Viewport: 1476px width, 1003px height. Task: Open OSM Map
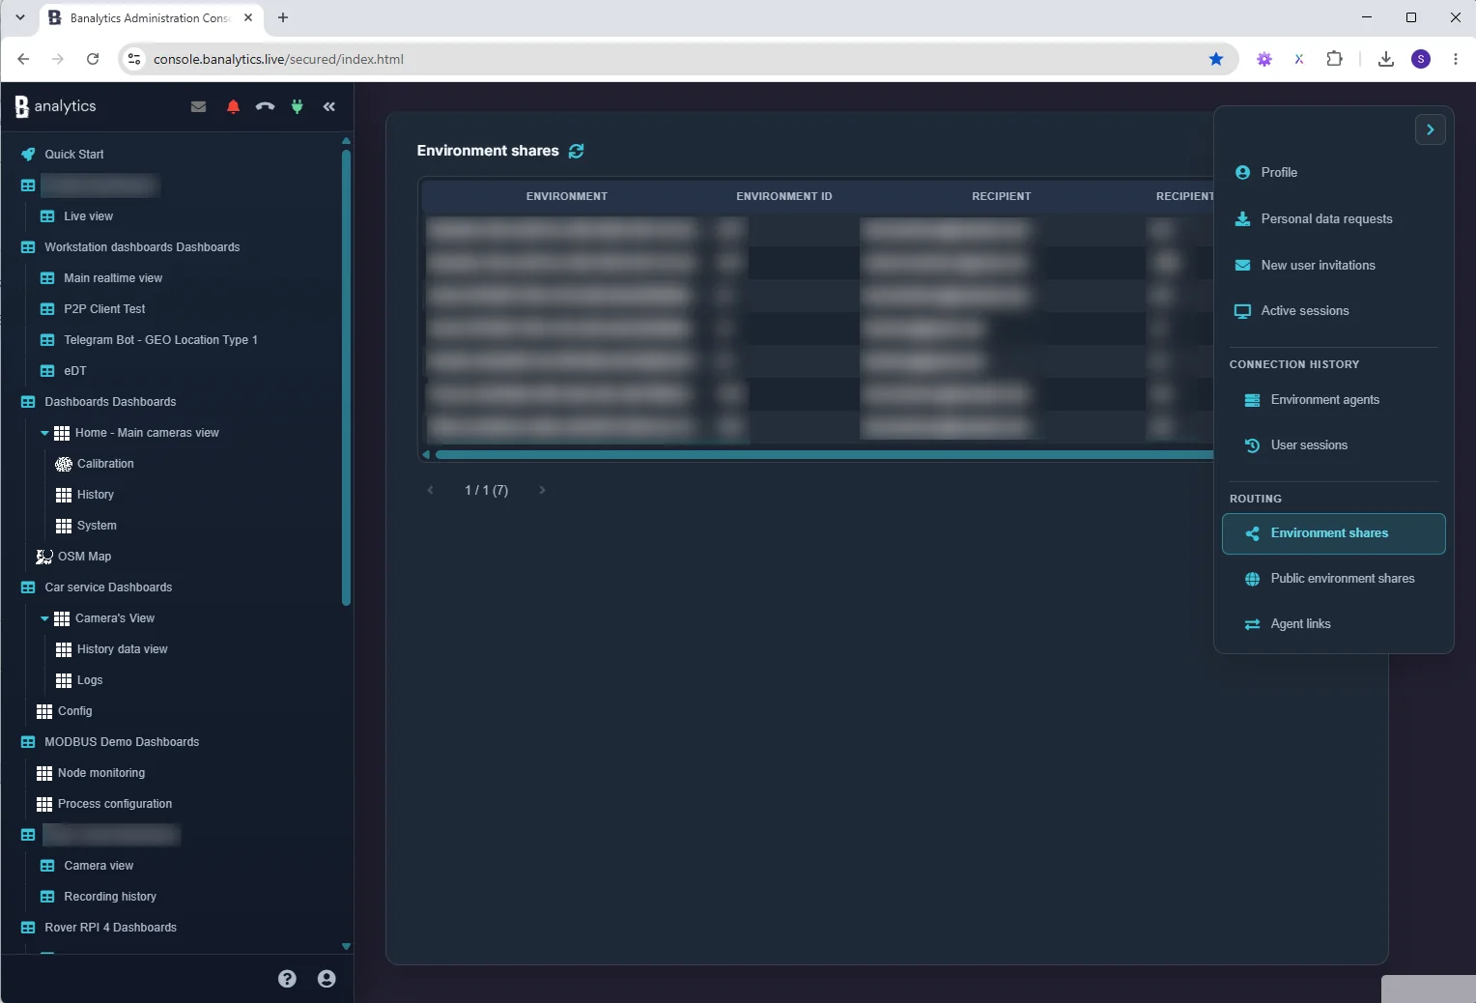pos(84,557)
